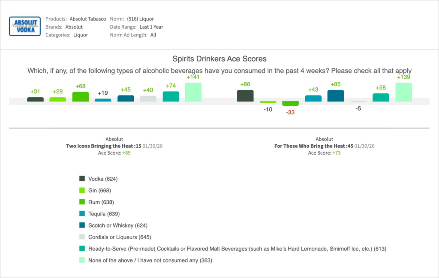The height and width of the screenshot is (278, 439).
Task: Click the Spirits Drinkers Ace Scores title
Action: (x=219, y=59)
